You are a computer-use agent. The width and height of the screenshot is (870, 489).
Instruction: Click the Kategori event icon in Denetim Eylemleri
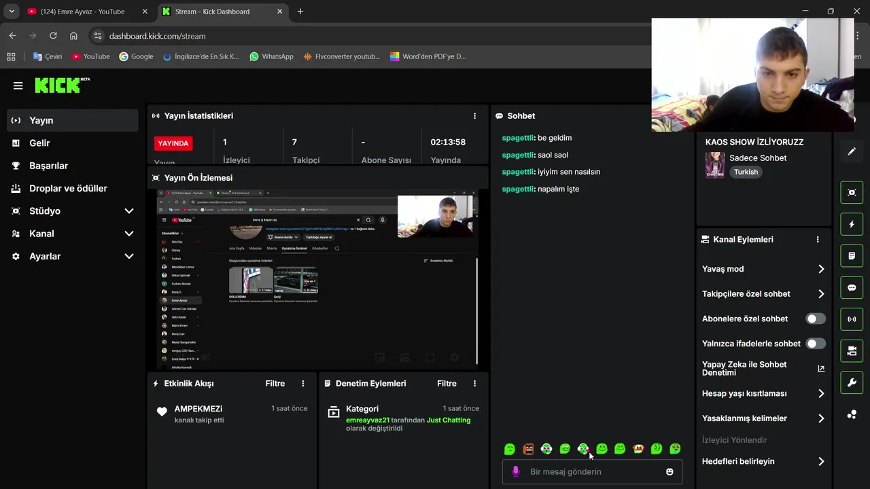[334, 412]
